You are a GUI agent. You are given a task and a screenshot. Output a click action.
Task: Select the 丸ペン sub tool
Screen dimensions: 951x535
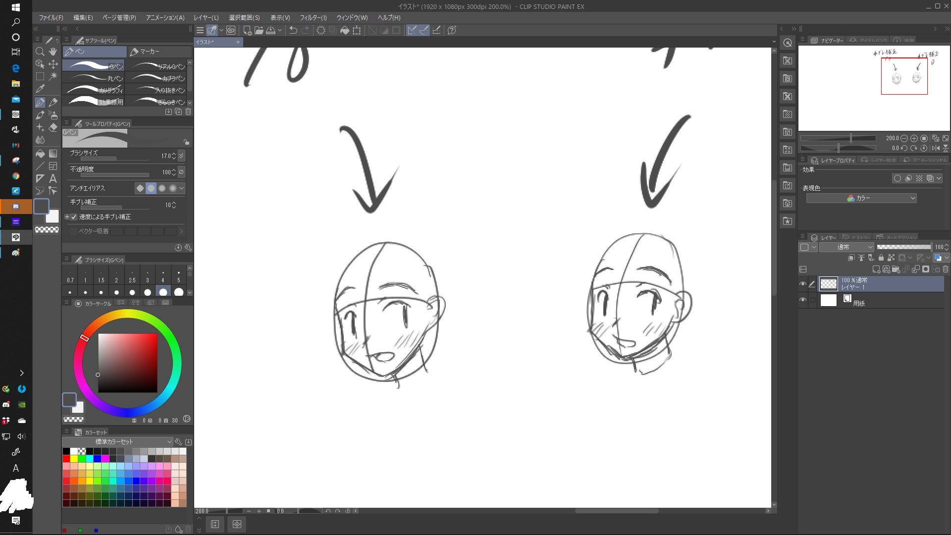[93, 78]
